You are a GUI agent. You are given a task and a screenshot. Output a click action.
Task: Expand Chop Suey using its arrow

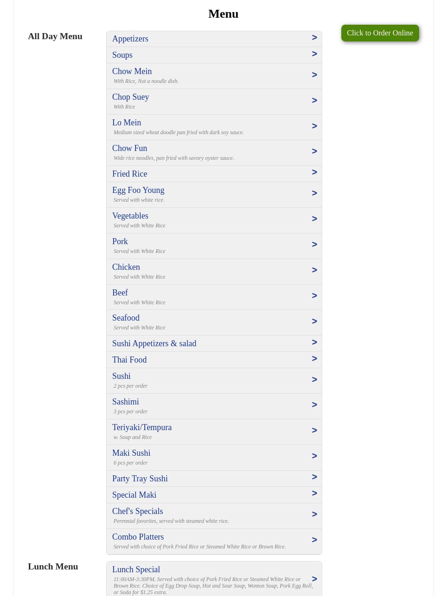[x=314, y=101]
